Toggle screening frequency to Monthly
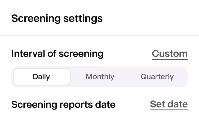The height and width of the screenshot is (126, 199). [100, 77]
